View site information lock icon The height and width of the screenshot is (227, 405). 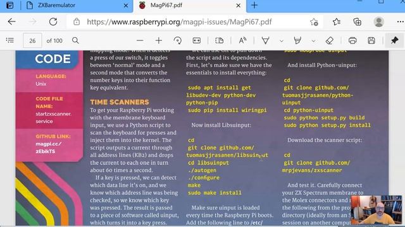tap(77, 22)
